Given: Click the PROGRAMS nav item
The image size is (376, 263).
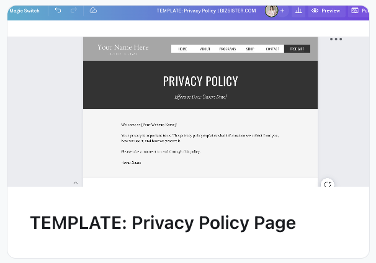Looking at the screenshot, I should click(x=228, y=49).
